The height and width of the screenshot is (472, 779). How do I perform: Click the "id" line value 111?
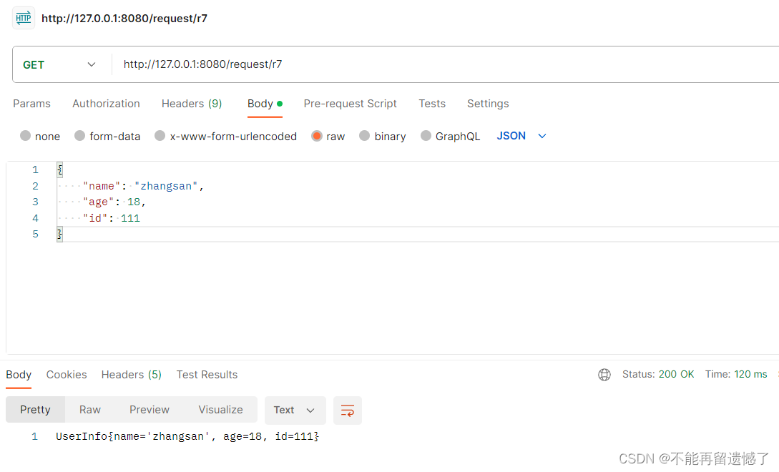131,219
